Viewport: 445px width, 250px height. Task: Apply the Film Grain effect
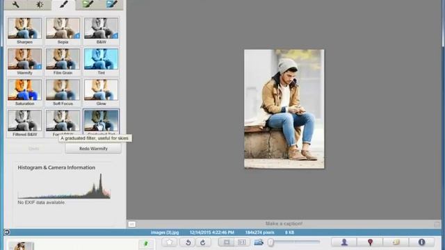click(x=63, y=62)
